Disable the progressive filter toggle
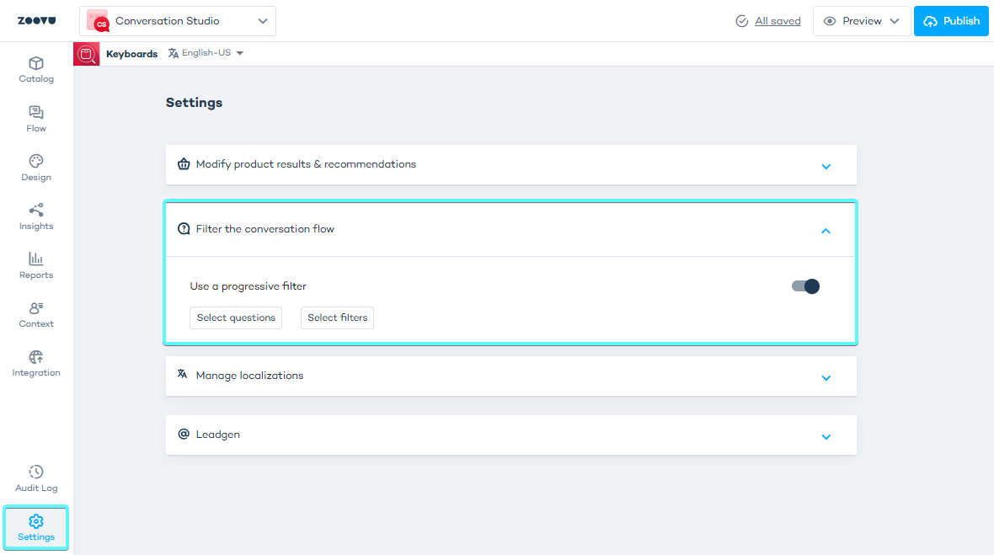994x555 pixels. 805,286
